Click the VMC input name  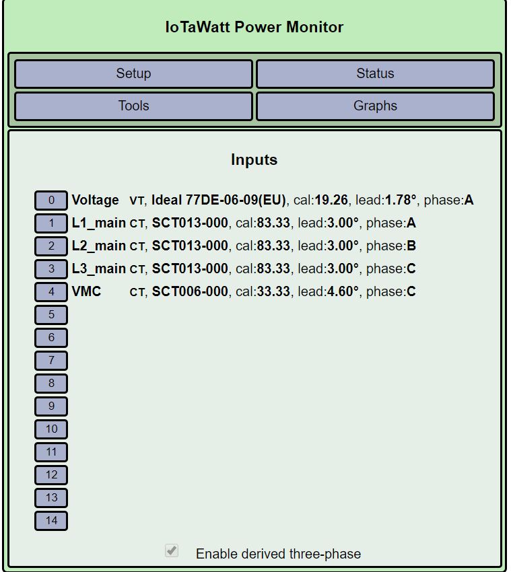point(86,292)
